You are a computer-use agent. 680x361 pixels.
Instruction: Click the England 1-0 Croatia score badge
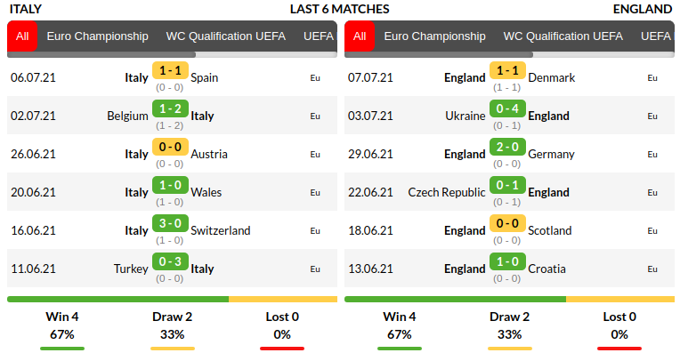click(x=506, y=261)
